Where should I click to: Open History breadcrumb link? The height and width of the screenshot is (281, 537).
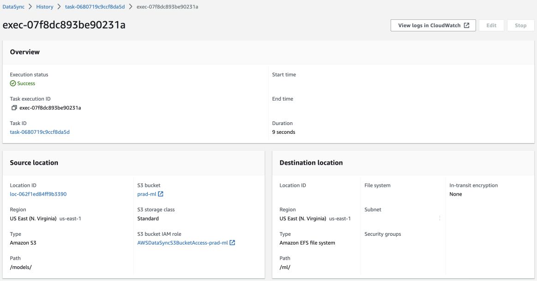pyautogui.click(x=45, y=7)
